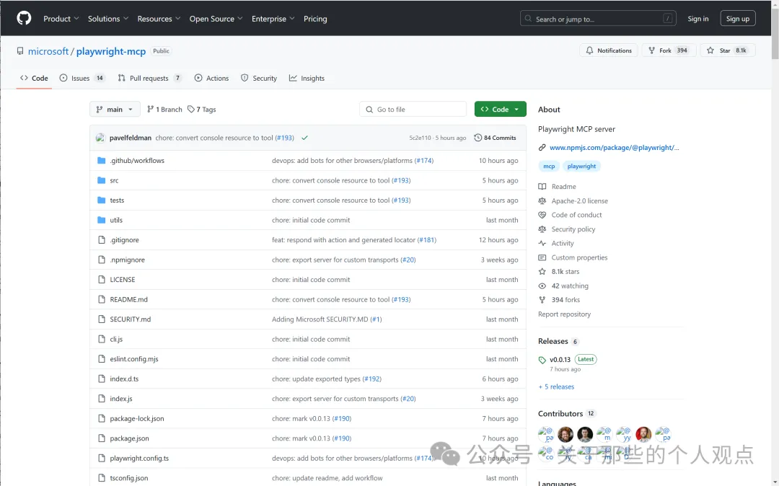Screen dimensions: 779x486
Task: Switch to the Code tab
Action: coord(34,79)
